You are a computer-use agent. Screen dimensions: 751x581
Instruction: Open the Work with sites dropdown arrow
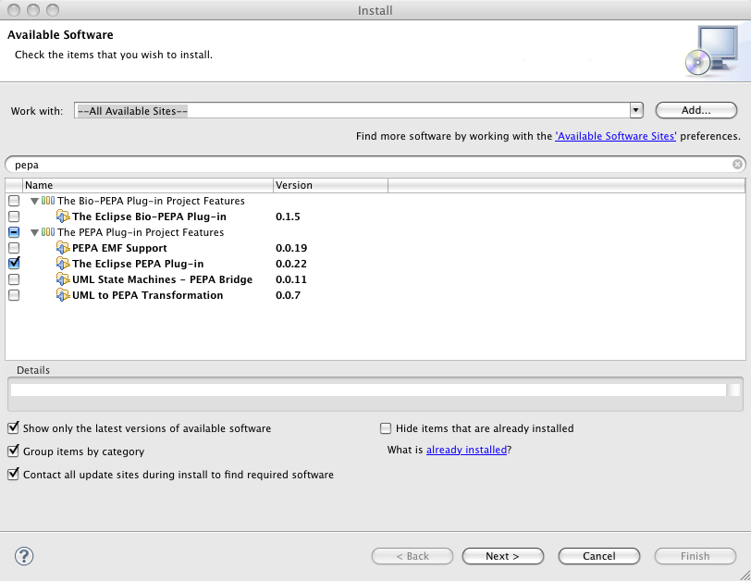click(636, 111)
